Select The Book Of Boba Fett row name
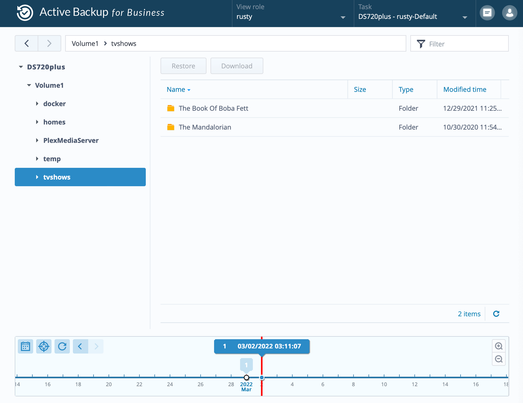The width and height of the screenshot is (523, 403). [213, 108]
